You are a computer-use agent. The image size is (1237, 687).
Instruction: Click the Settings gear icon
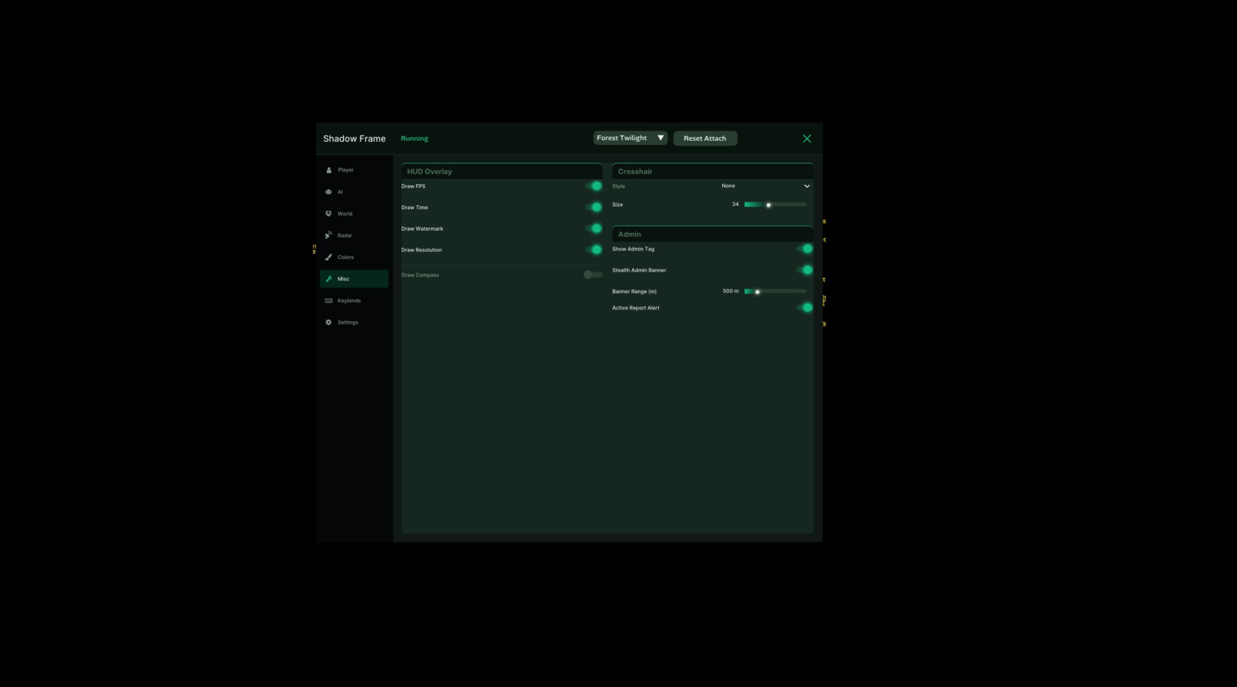tap(329, 322)
